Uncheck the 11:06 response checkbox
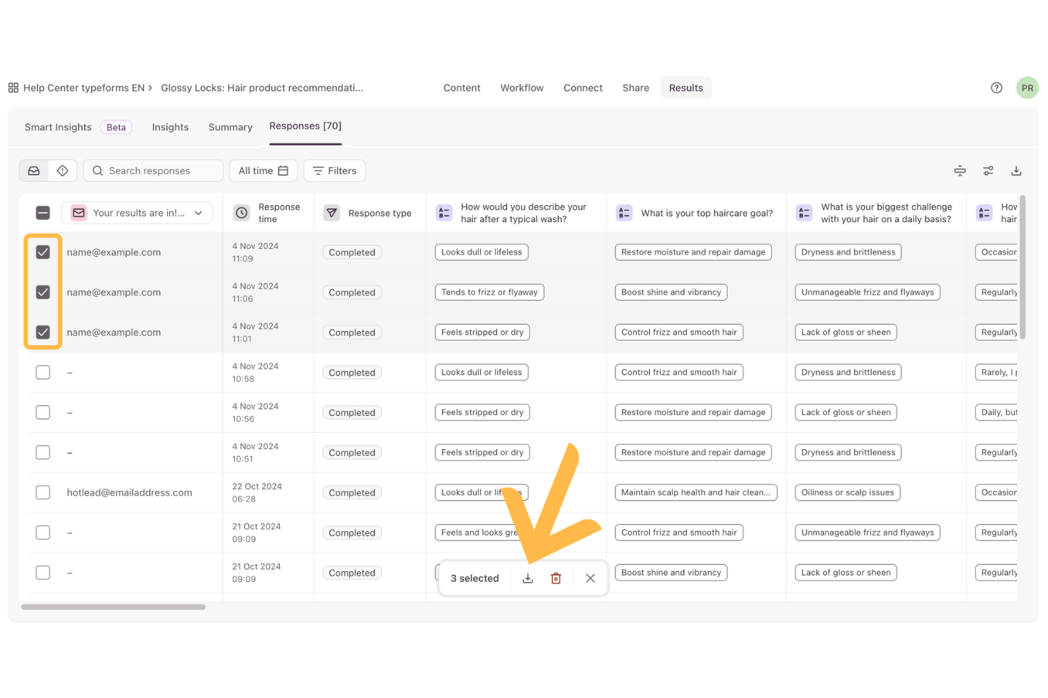Image resolution: width=1048 pixels, height=698 pixels. pos(43,292)
